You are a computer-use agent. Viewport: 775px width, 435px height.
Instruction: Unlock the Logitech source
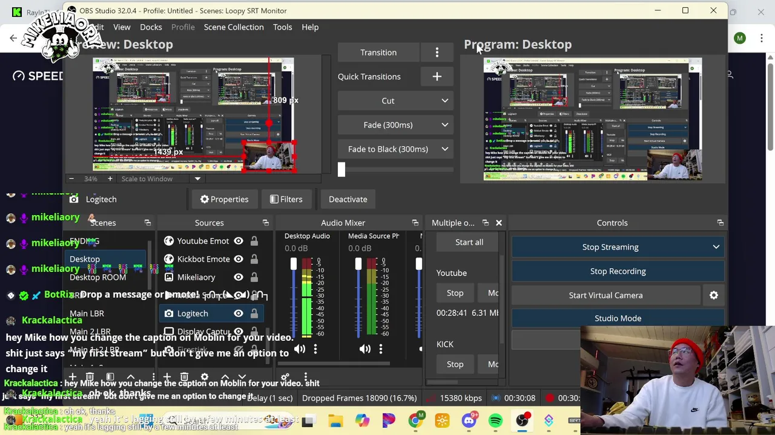pos(254,314)
